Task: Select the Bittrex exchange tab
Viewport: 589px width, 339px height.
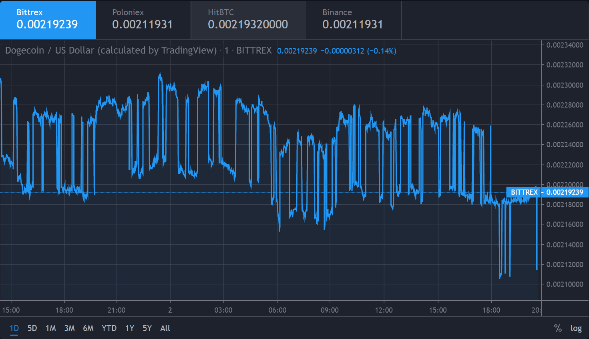Action: point(48,20)
